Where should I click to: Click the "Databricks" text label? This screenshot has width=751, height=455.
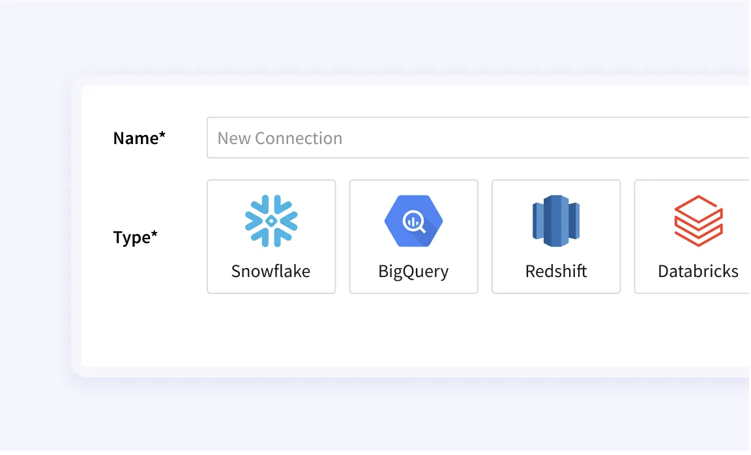(x=698, y=271)
